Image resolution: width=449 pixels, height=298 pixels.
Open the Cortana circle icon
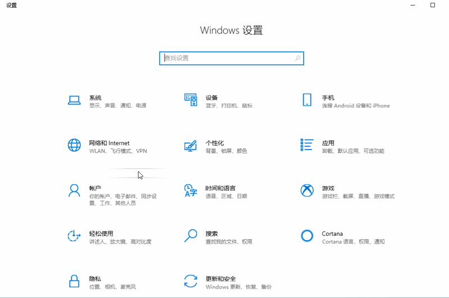(x=307, y=236)
